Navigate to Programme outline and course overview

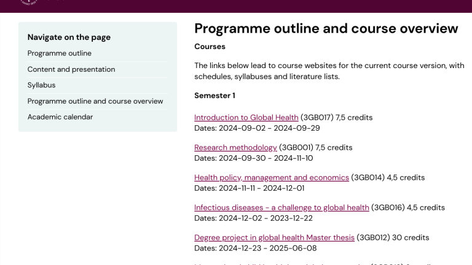[x=95, y=101]
